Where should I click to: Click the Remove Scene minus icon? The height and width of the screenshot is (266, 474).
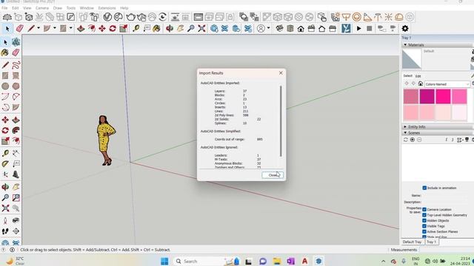tap(419, 140)
